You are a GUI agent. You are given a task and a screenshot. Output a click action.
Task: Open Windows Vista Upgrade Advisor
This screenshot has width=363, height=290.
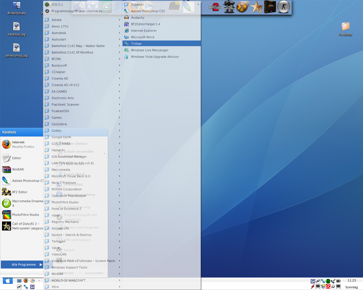(162, 57)
